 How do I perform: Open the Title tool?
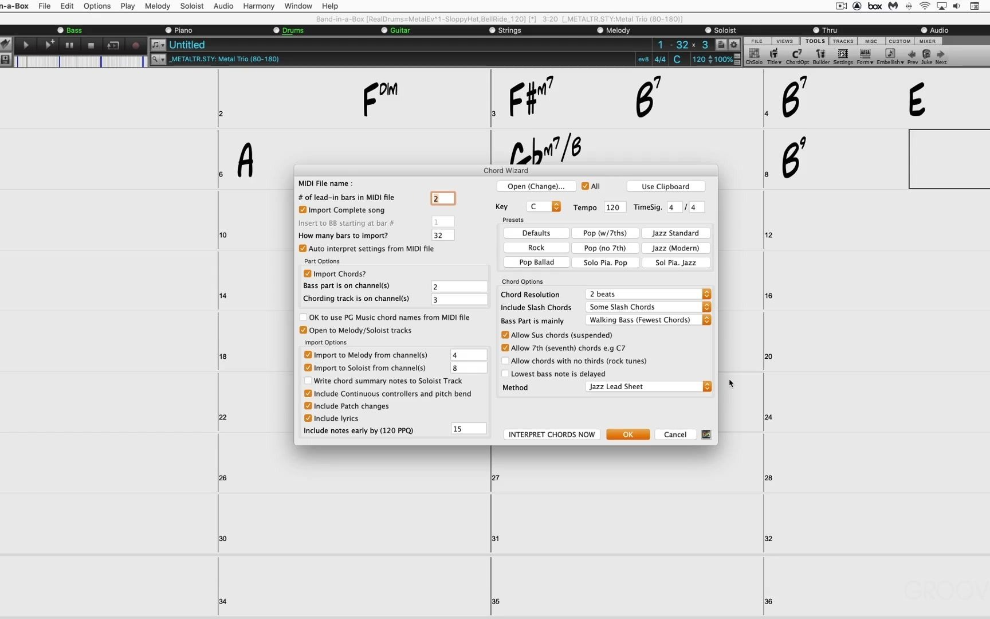[x=774, y=56]
